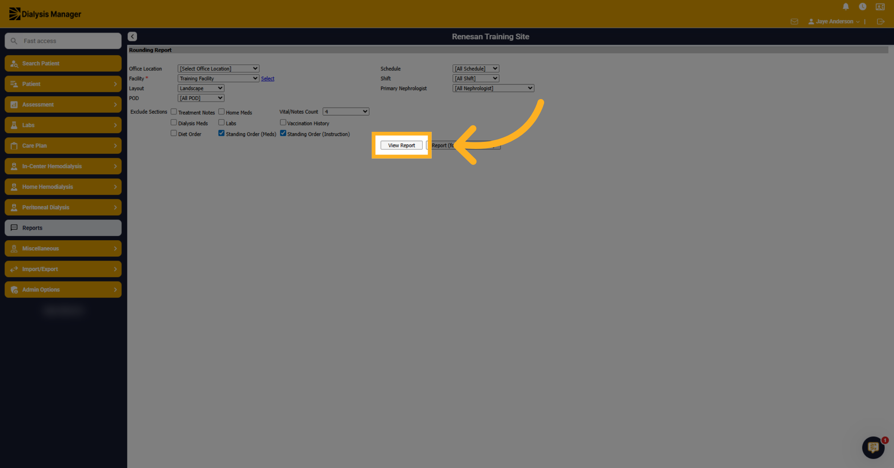Click the Fast access search field
Screen dimensions: 894x468
(x=63, y=41)
